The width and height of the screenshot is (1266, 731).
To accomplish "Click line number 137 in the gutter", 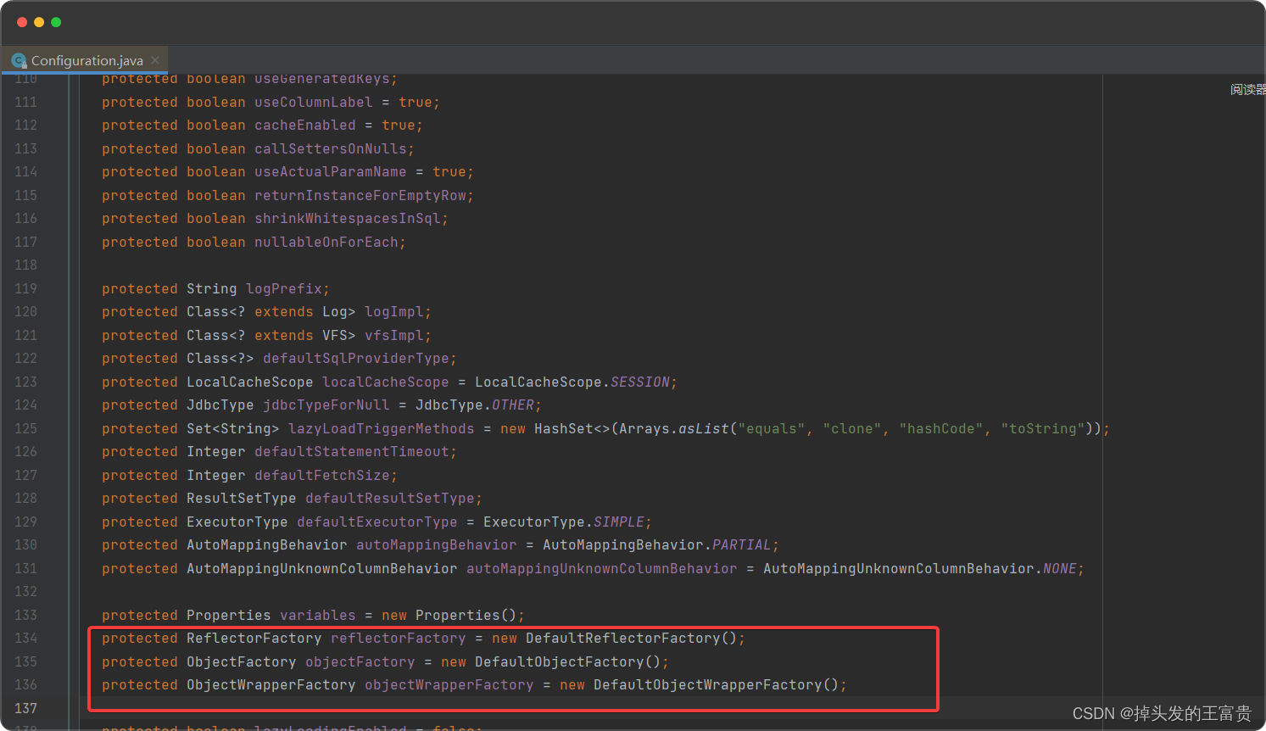I will pos(25,708).
